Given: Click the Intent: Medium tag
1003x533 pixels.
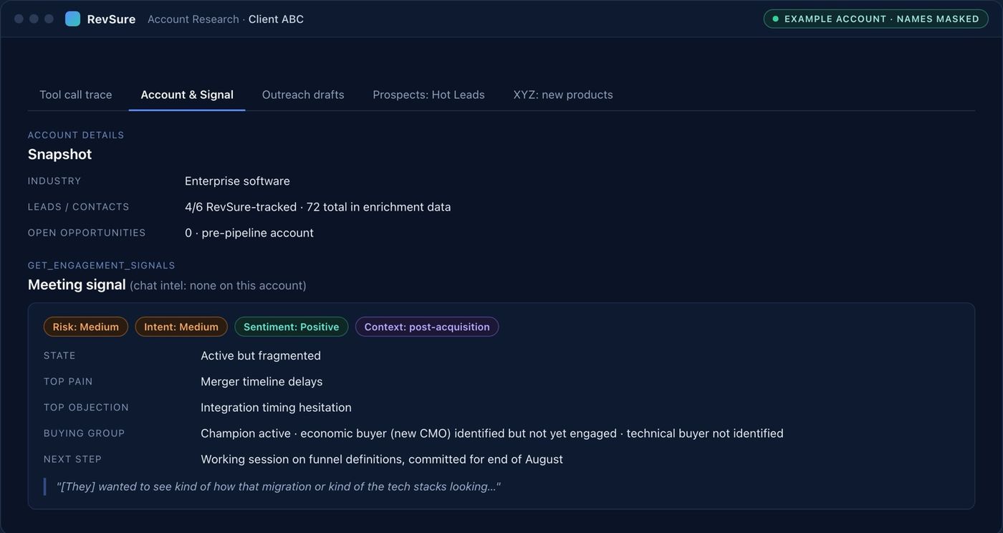Looking at the screenshot, I should [181, 327].
